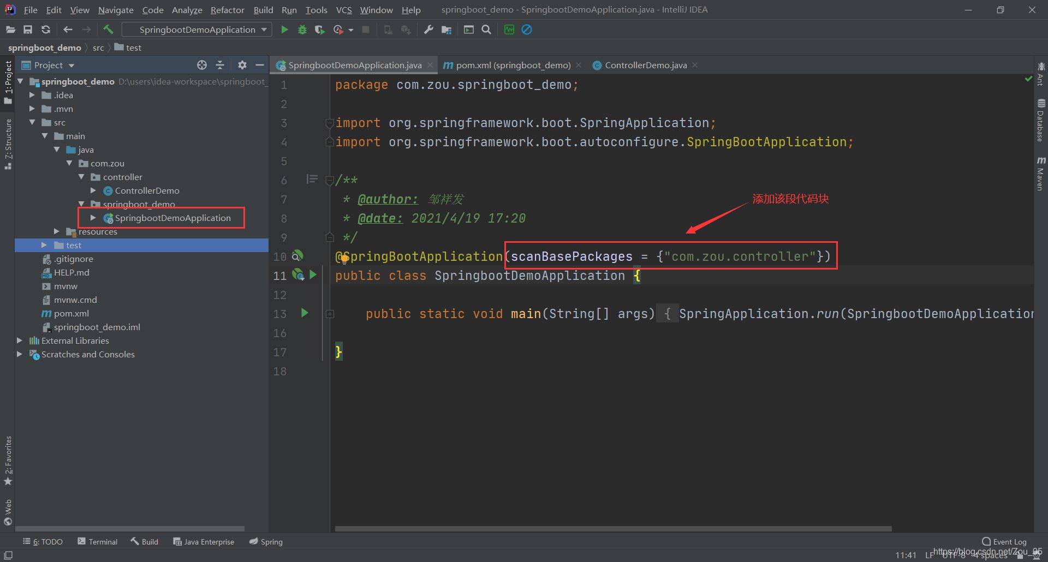Click the Build project hammer icon
Image resolution: width=1048 pixels, height=562 pixels.
point(108,29)
